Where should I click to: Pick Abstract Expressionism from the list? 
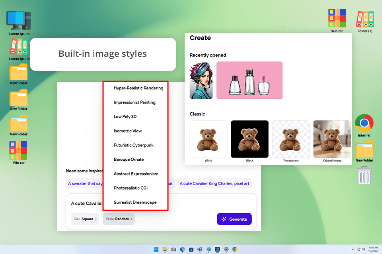[x=136, y=174]
